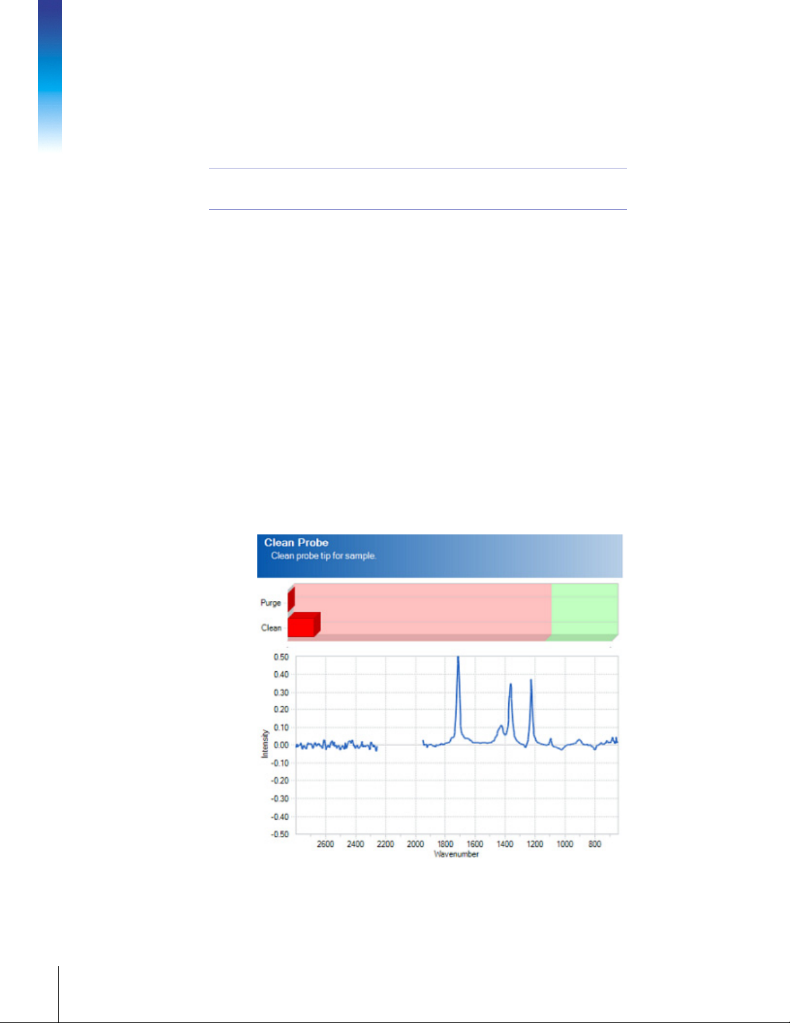This screenshot has width=790, height=1023.
Task: Click the 1200 wavenumber tick label
Action: click(535, 844)
